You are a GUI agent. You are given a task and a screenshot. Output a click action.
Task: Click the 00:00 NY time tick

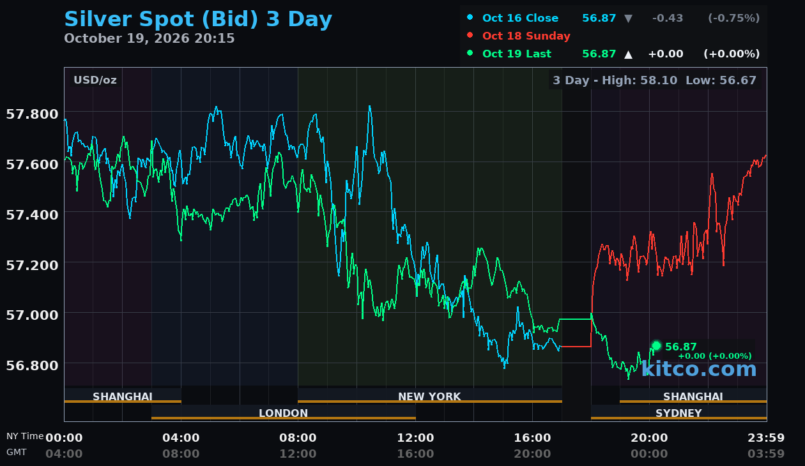point(64,438)
